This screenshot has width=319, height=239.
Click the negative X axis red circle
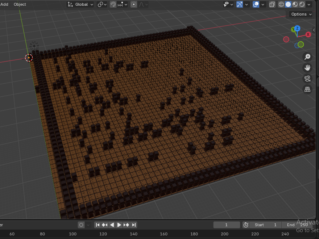[x=286, y=39]
